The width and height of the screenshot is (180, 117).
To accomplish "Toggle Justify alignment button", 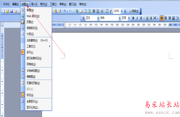I will click(162, 18).
